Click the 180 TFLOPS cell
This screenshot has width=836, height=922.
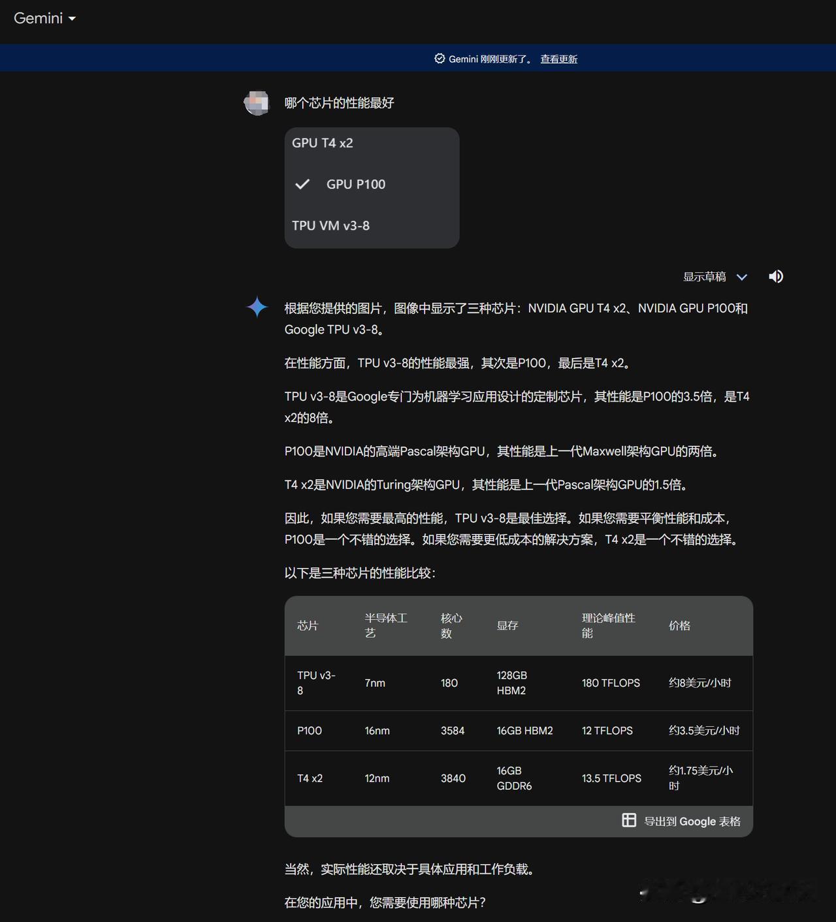pyautogui.click(x=611, y=683)
